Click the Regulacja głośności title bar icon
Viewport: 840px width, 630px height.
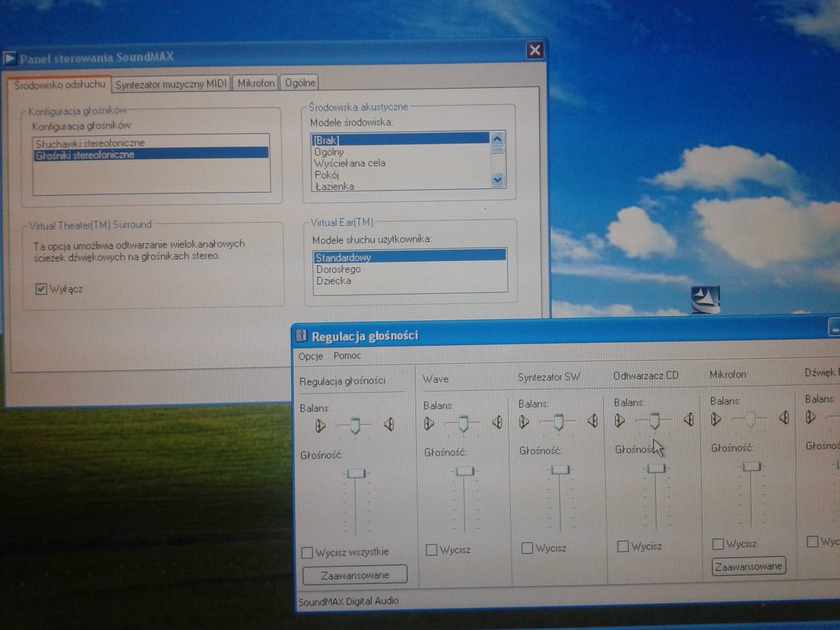301,335
